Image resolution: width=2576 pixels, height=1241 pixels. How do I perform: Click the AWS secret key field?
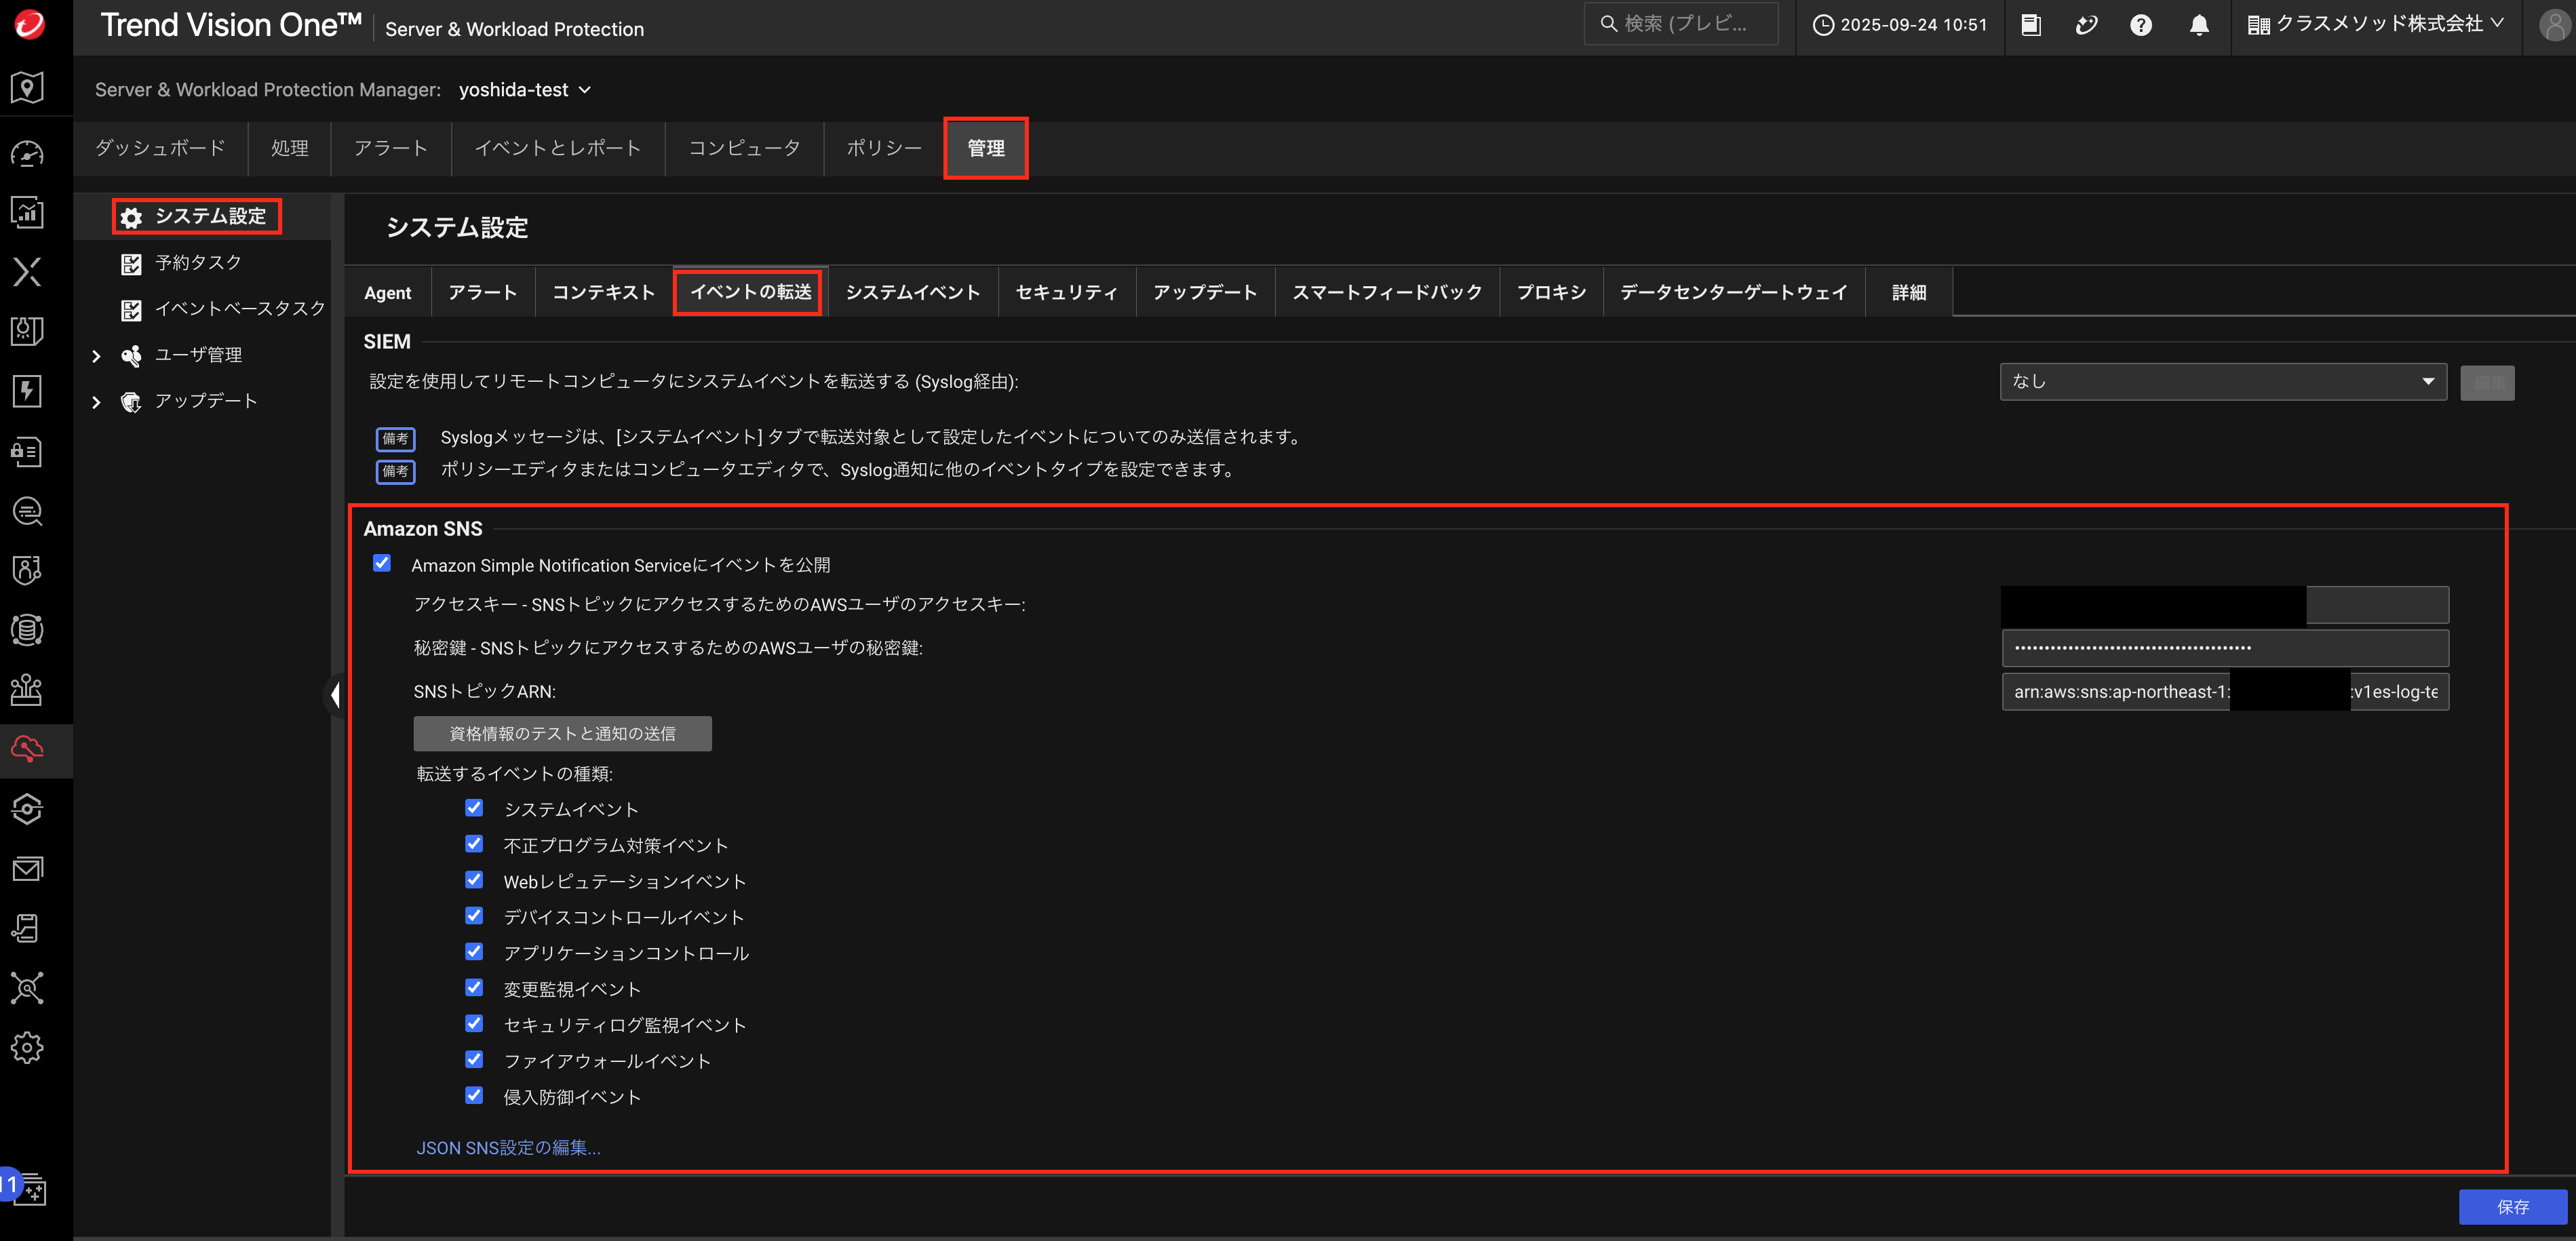coord(2225,648)
